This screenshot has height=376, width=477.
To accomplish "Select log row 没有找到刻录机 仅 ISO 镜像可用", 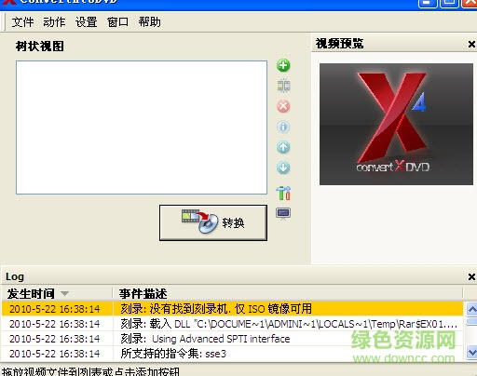I will click(232, 309).
